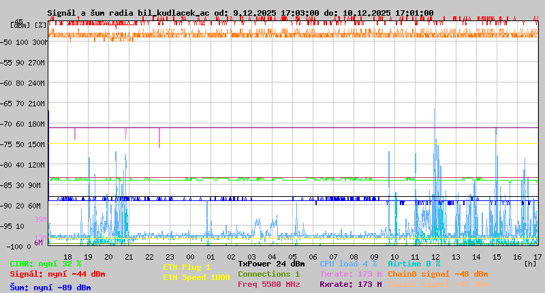Select the 'CPU load 4 %' legend label

tap(348, 264)
